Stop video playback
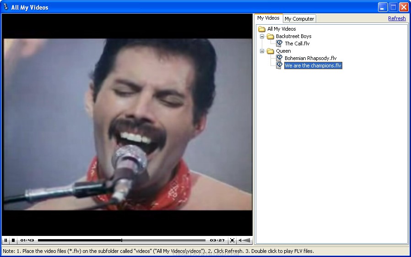This screenshot has width=411, height=257. 13,240
